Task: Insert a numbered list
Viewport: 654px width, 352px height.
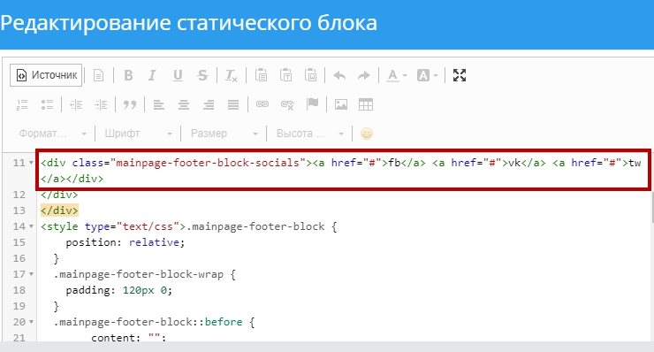Action: pos(22,105)
